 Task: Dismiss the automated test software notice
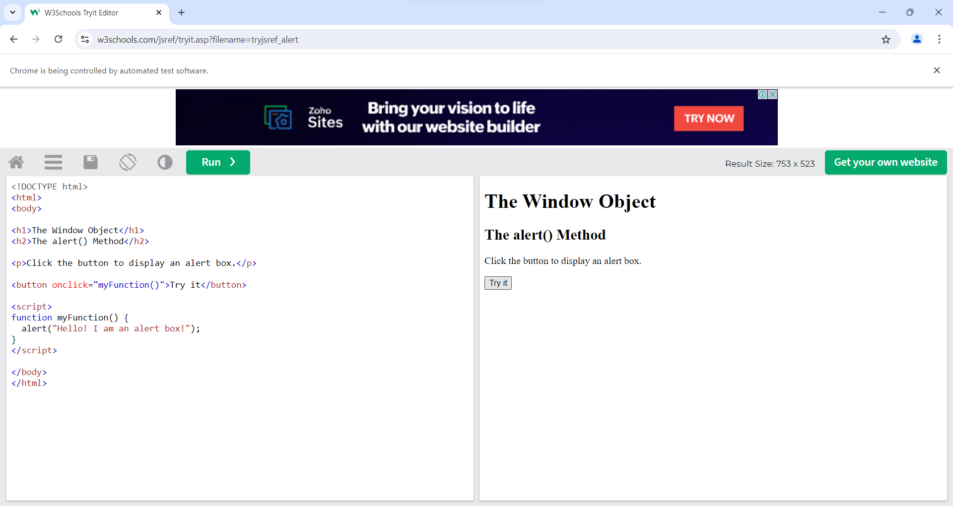coord(937,70)
